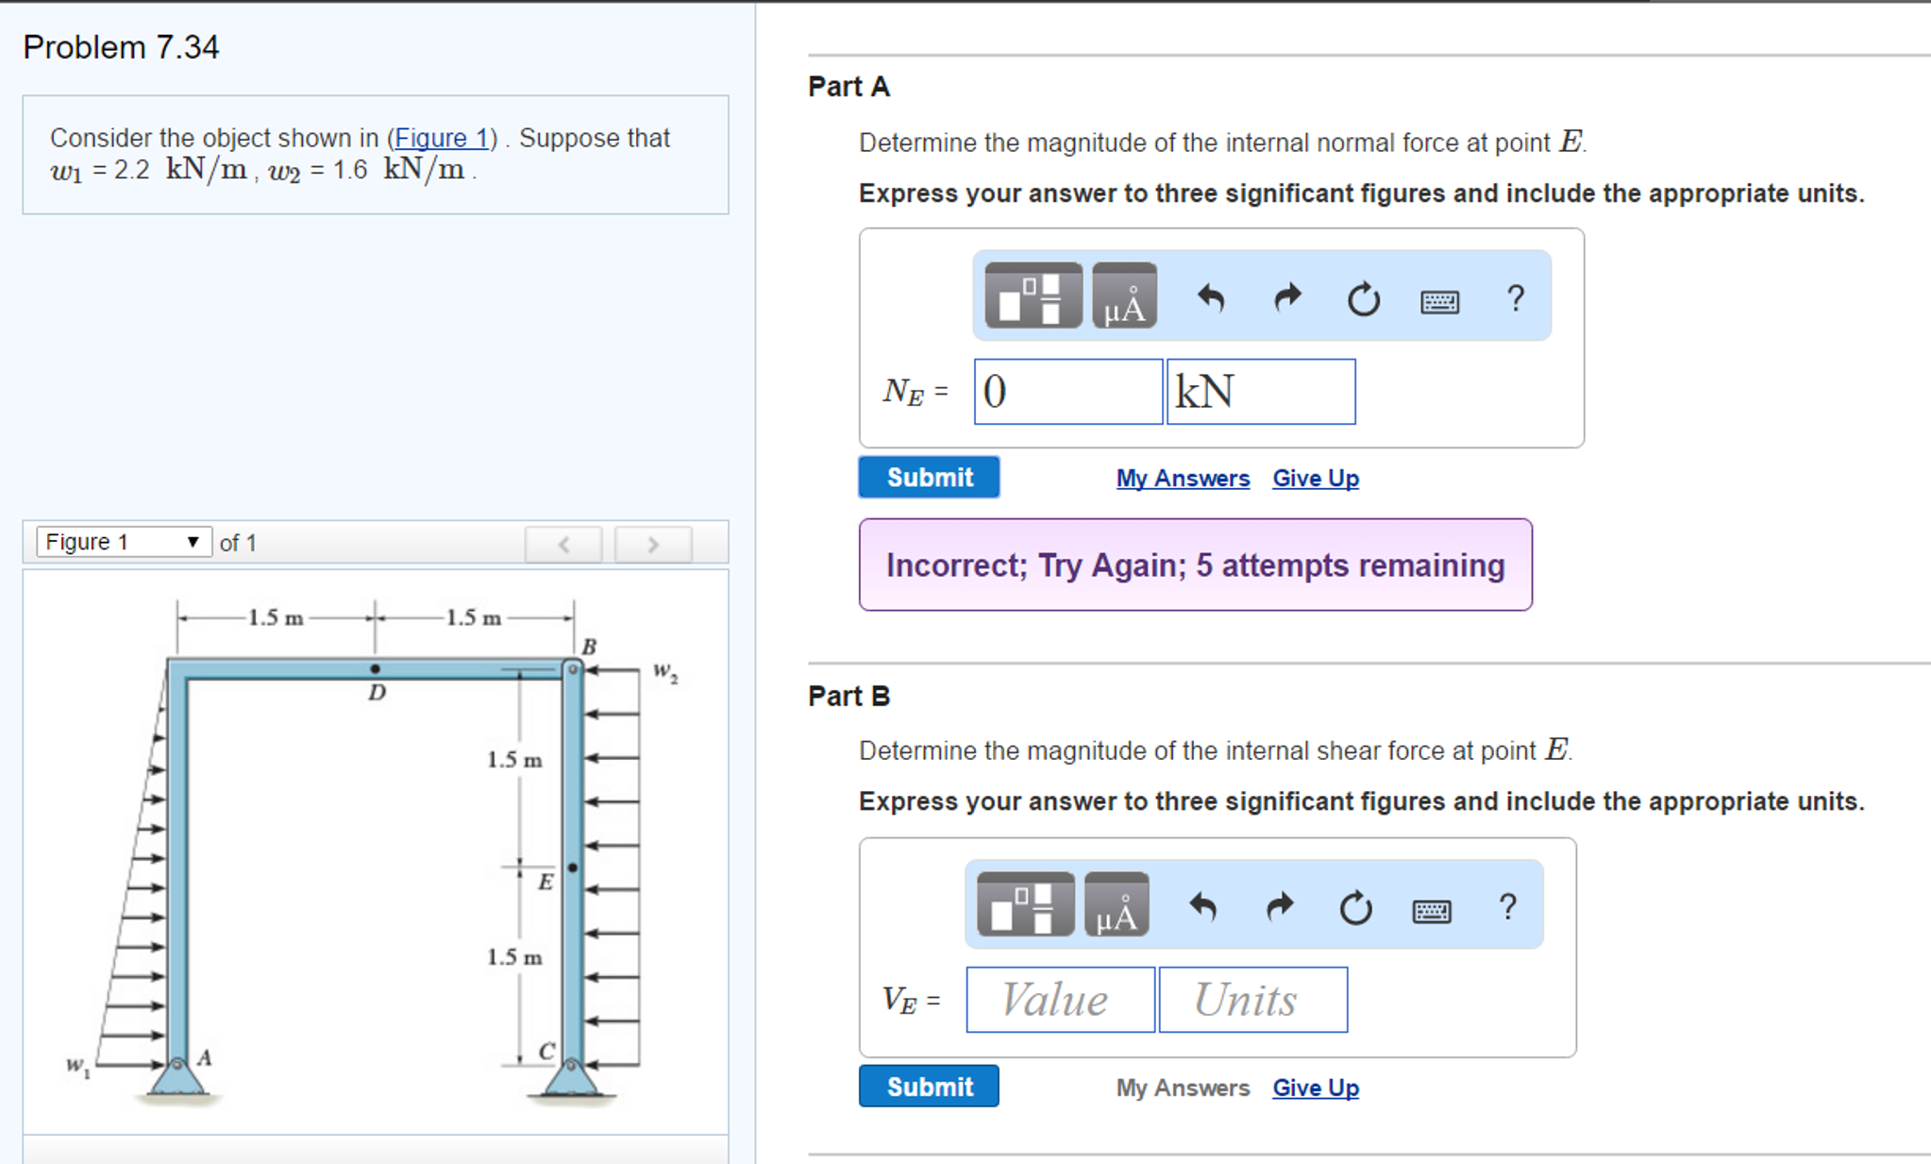Image resolution: width=1931 pixels, height=1164 pixels.
Task: Submit the Part A answer
Action: (x=928, y=477)
